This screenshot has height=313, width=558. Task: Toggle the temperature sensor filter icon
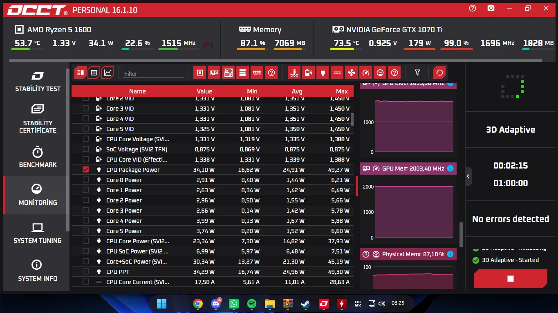click(294, 73)
